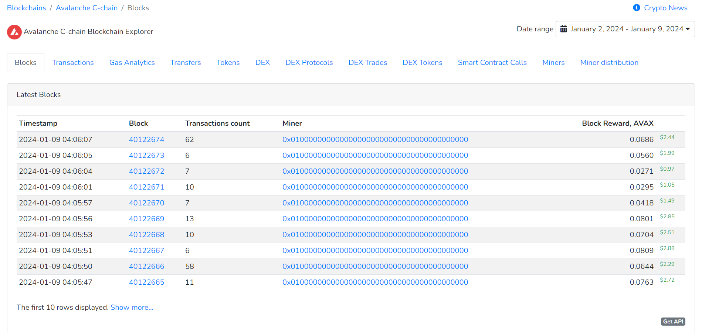Click the Block column header
Image resolution: width=702 pixels, height=333 pixels.
pos(138,124)
